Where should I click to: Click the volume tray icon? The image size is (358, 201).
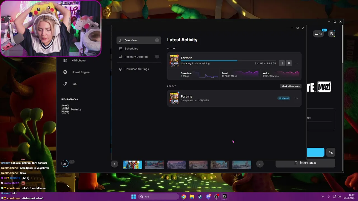click(x=339, y=197)
